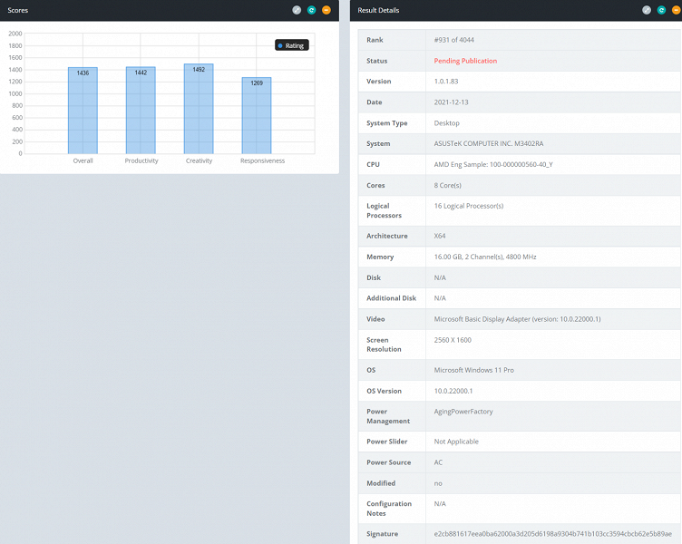
Task: Refresh the Scores panel with teal icon
Action: (311, 10)
